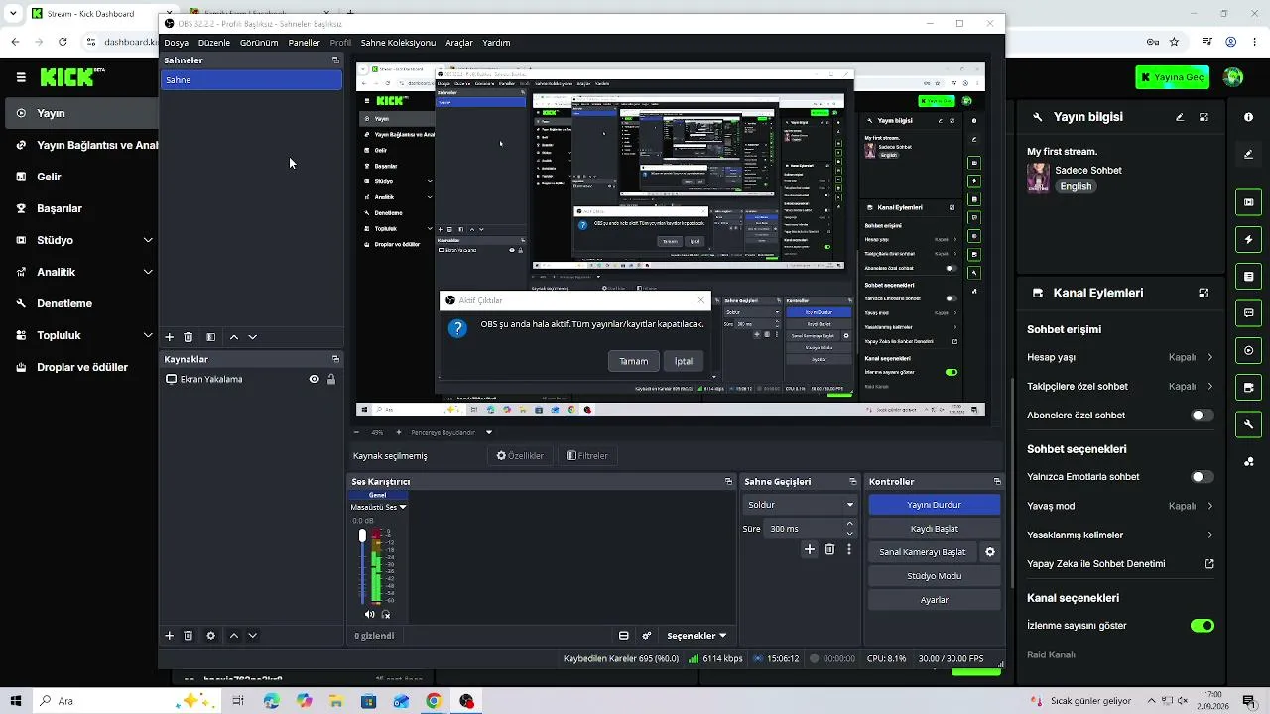This screenshot has height=714, width=1270.
Task: Open Masaüstü Ses dropdown arrow
Action: click(x=403, y=507)
